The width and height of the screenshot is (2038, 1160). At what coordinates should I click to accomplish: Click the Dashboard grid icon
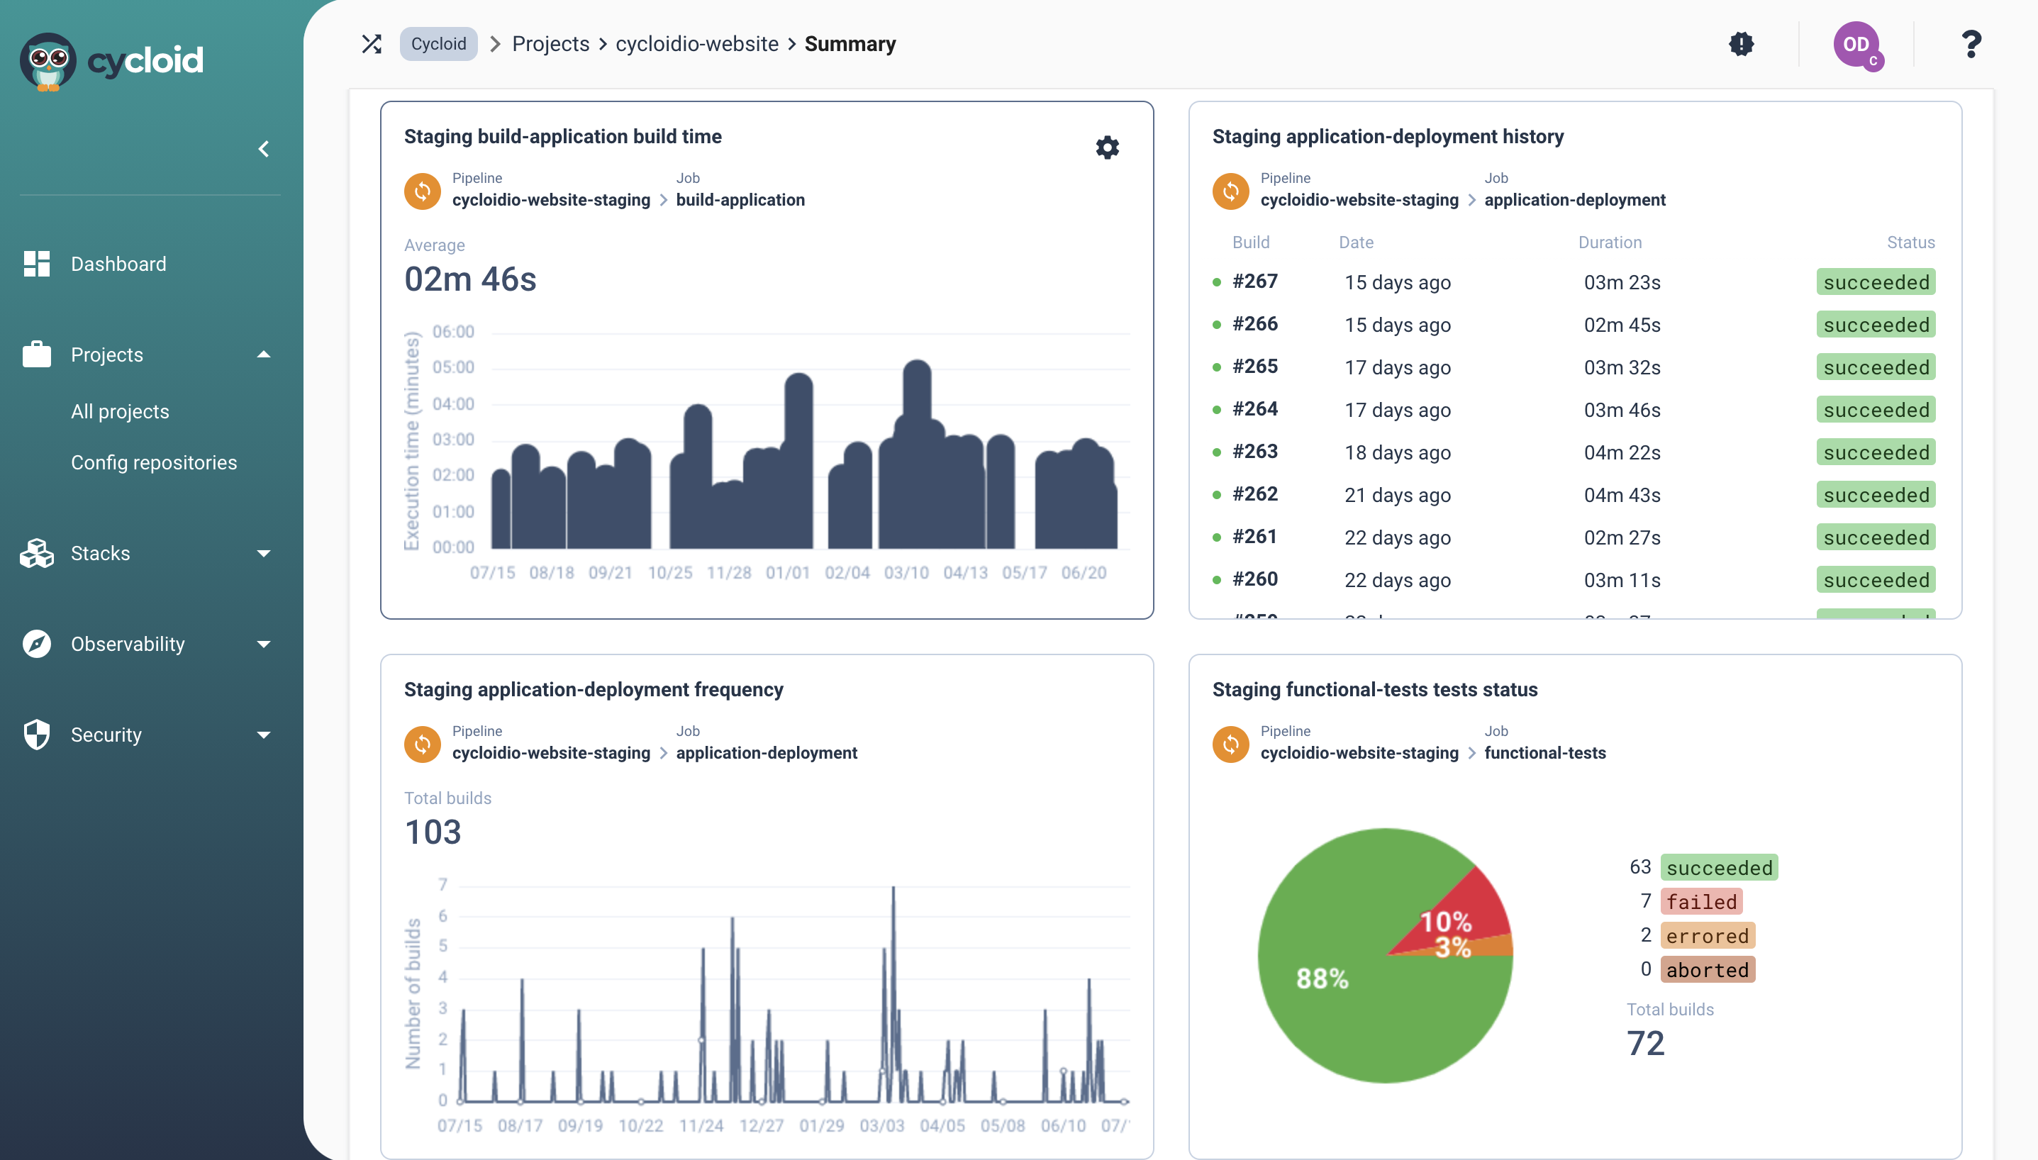coord(37,264)
